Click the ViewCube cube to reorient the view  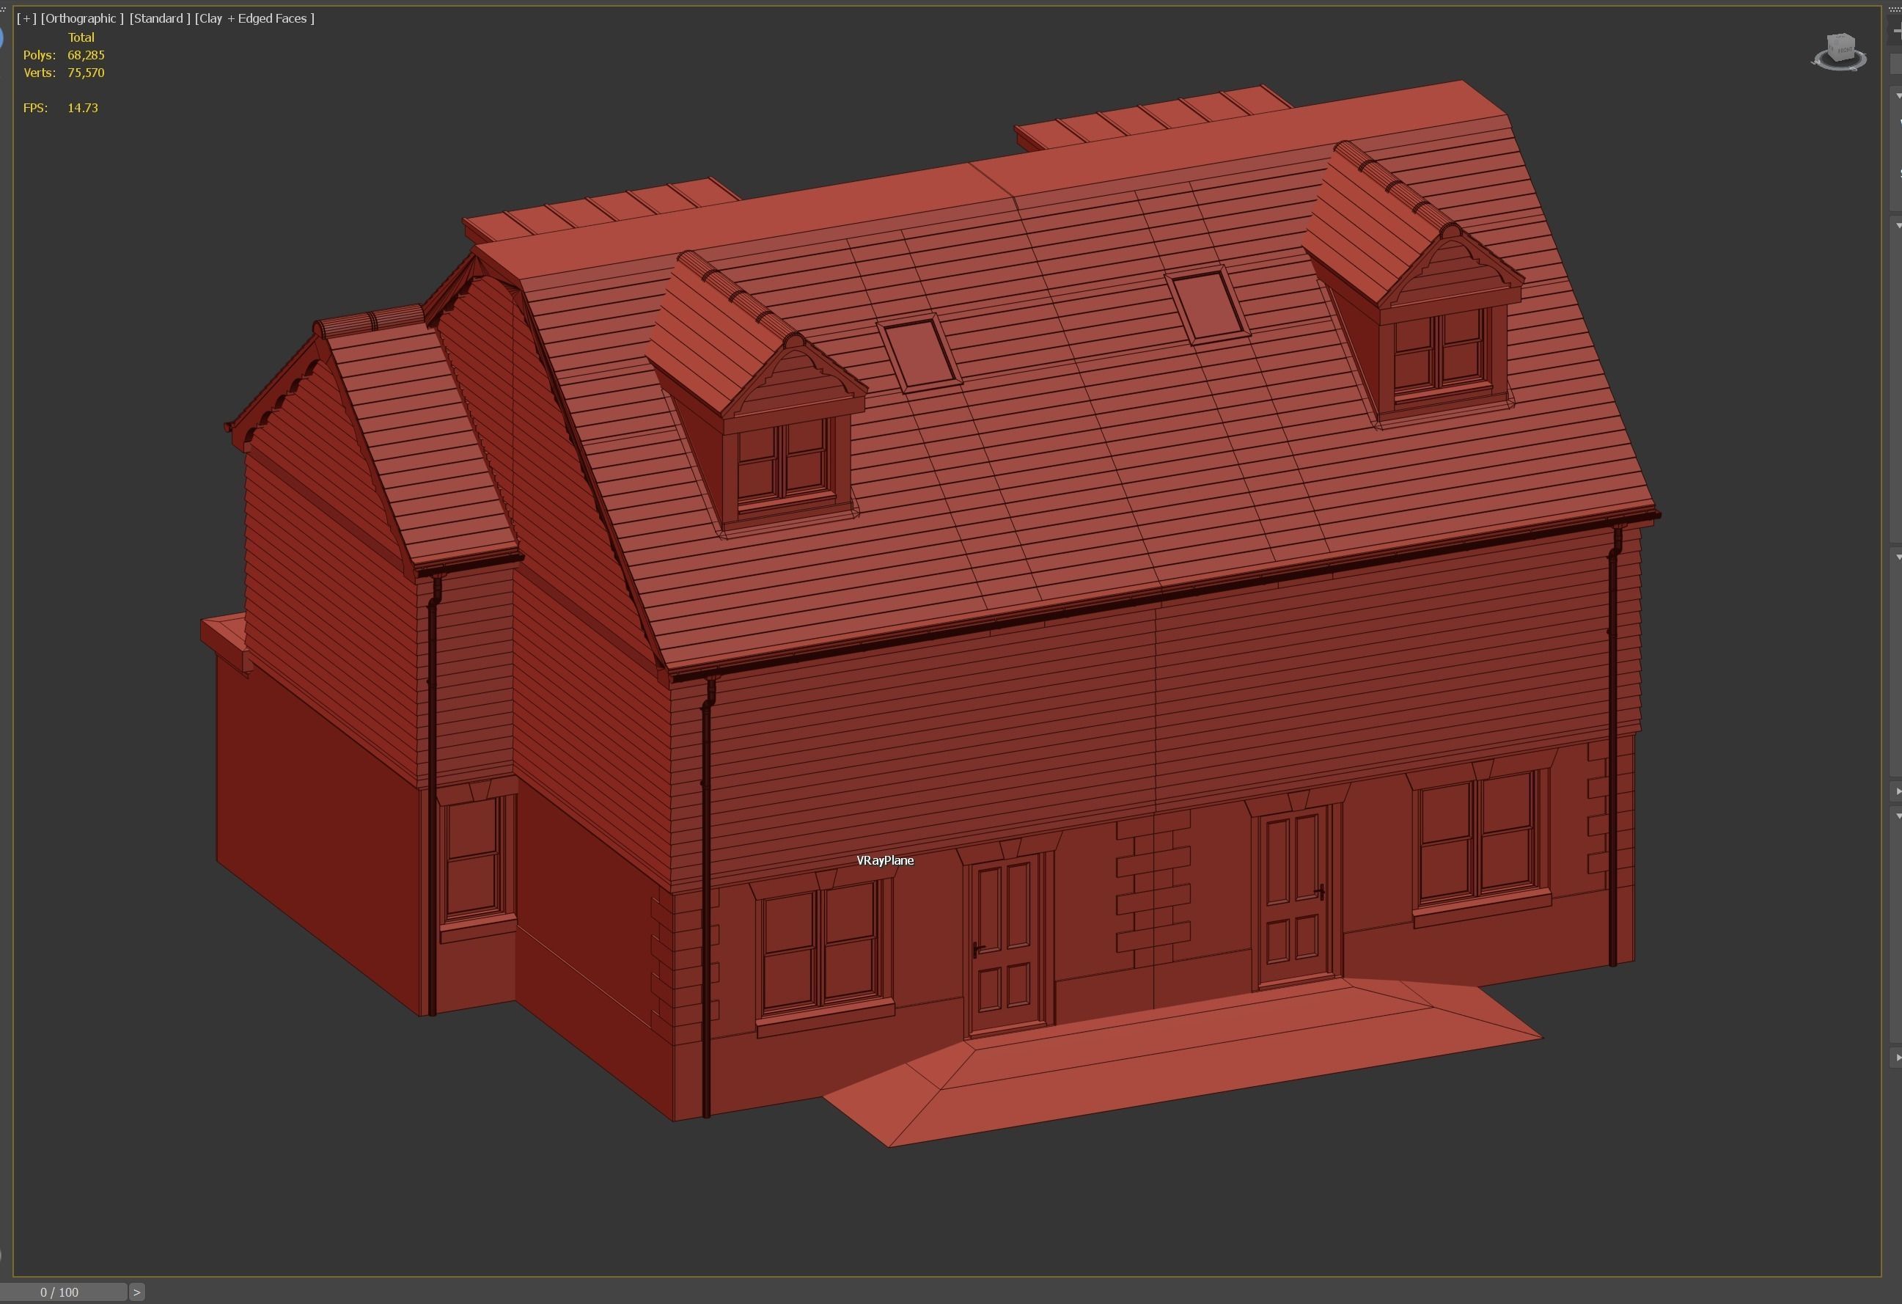[x=1841, y=47]
